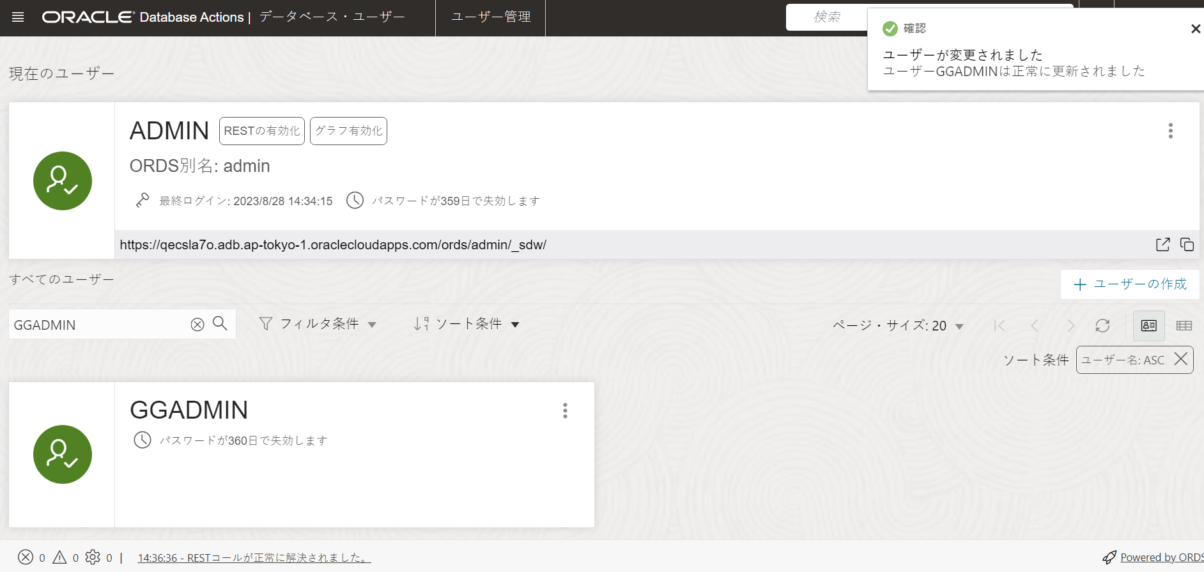Click ADMIN password expiry clock icon
This screenshot has width=1204, height=572.
tap(355, 201)
